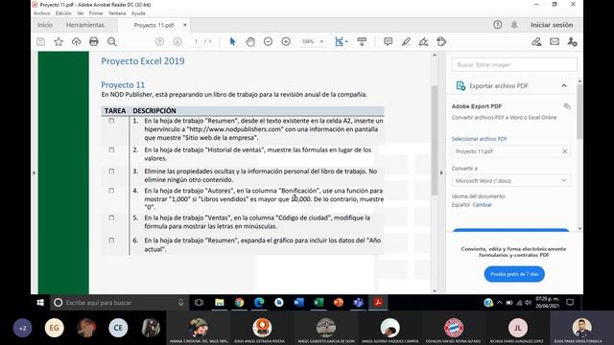Start the Prueba gratis de 7 días
614x345 pixels.
pyautogui.click(x=514, y=274)
